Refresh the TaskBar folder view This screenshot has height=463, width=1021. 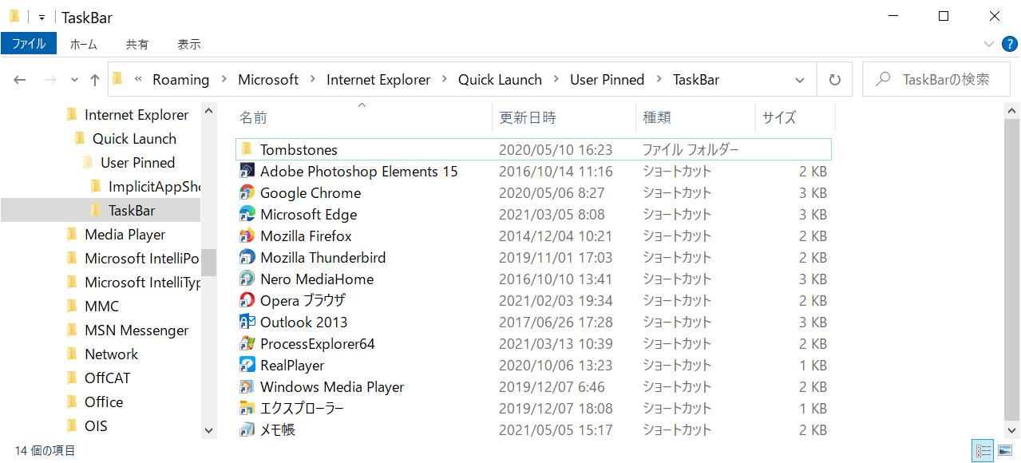pyautogui.click(x=835, y=80)
